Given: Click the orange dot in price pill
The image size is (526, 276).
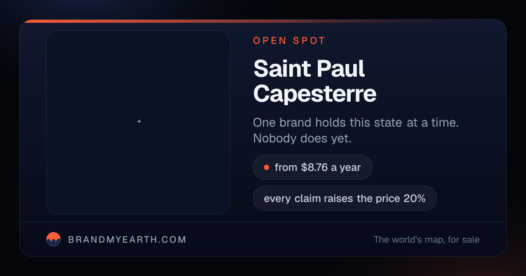Looking at the screenshot, I should [266, 167].
